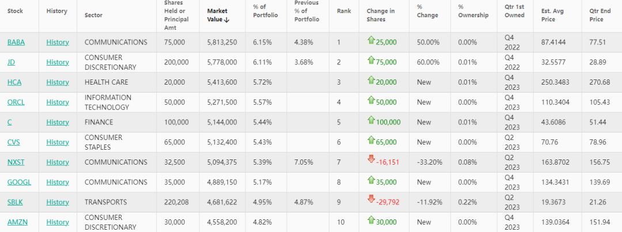This screenshot has height=232, width=622.
Task: Select est. avg price 250.3483
Action: 555,82
